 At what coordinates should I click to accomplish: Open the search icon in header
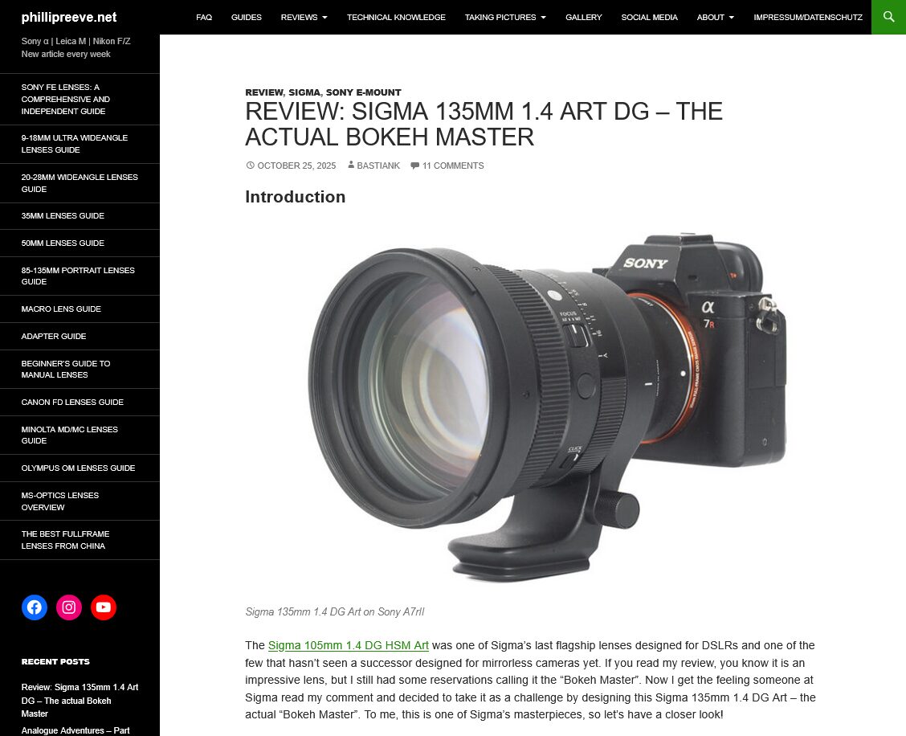point(888,17)
